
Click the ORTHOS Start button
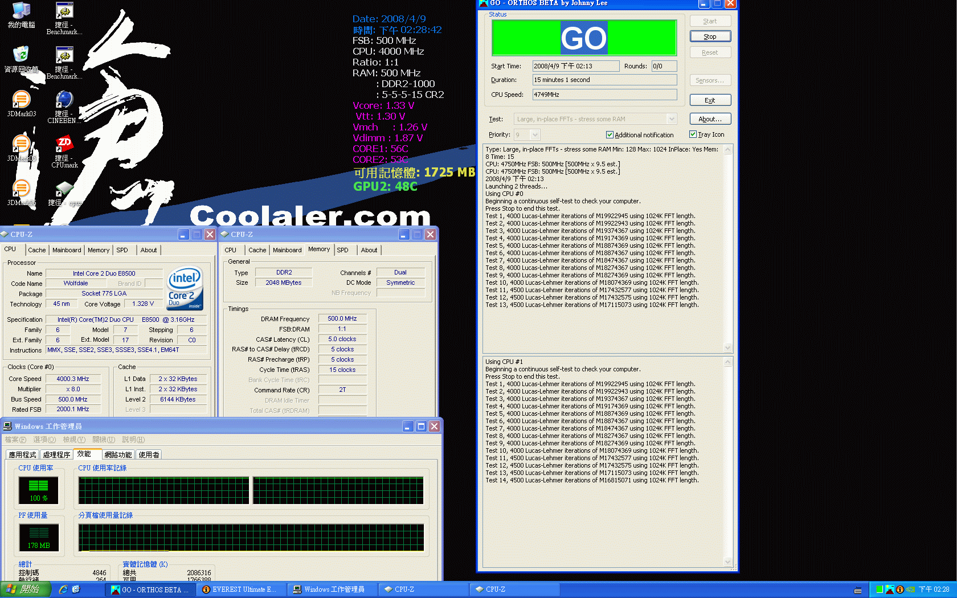pyautogui.click(x=710, y=21)
